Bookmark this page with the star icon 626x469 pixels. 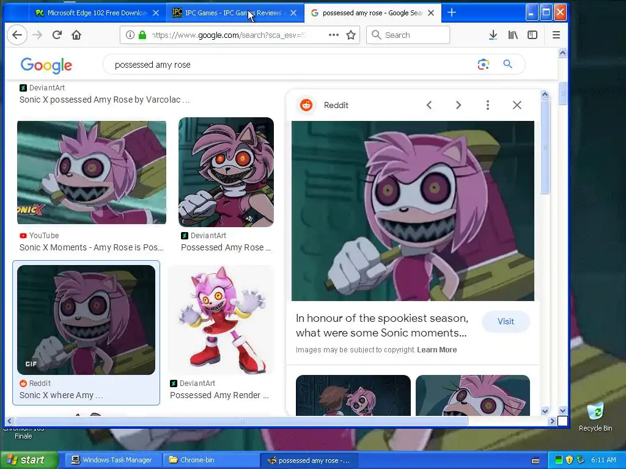tap(351, 35)
